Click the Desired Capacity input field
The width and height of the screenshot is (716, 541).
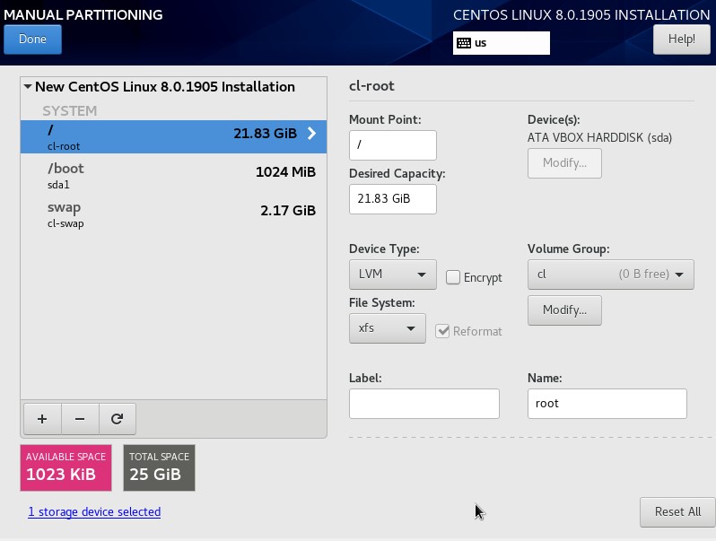(393, 199)
